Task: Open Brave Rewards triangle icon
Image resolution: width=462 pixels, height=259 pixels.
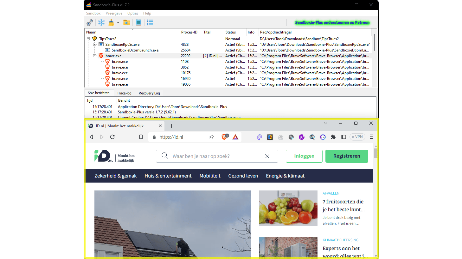Action: pos(235,137)
